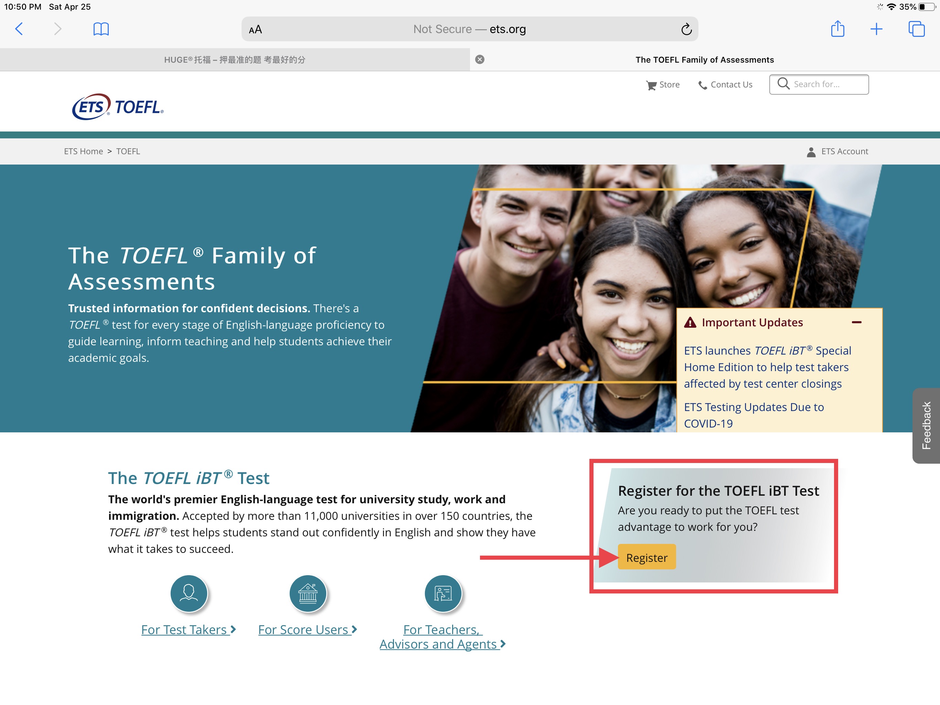Click The TOEFL iBT Test heading
The image size is (940, 705).
189,478
